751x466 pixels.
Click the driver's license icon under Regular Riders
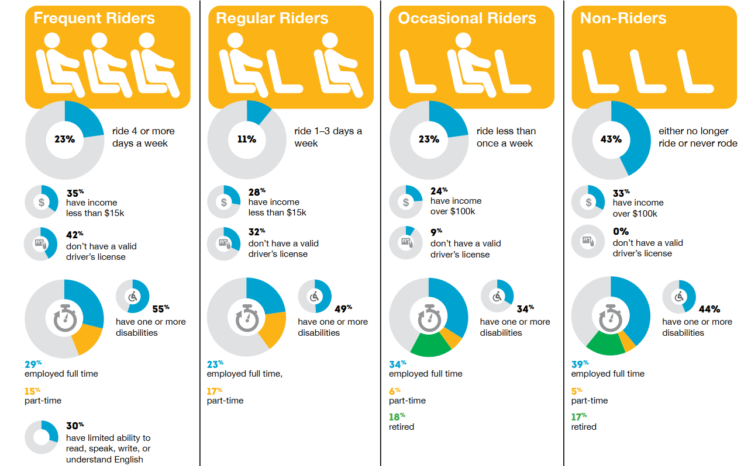pyautogui.click(x=223, y=243)
